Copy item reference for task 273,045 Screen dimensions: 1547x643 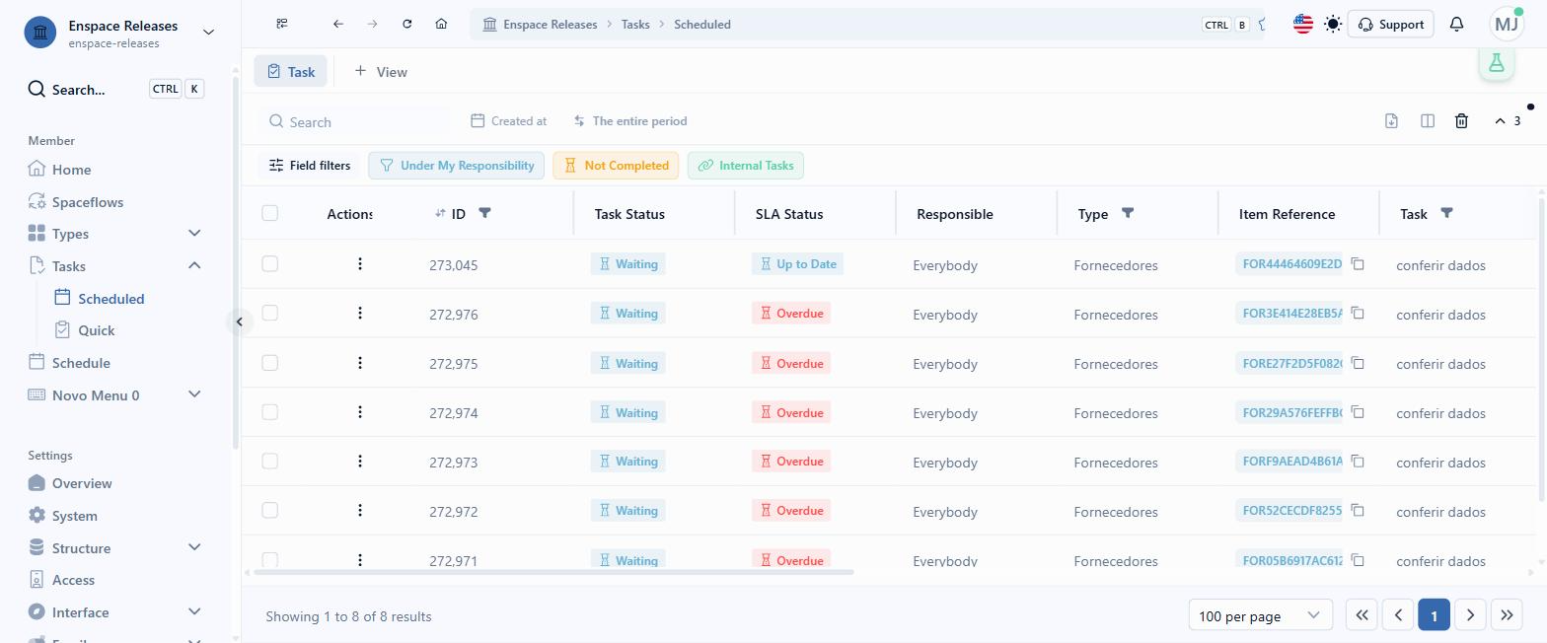click(1358, 263)
